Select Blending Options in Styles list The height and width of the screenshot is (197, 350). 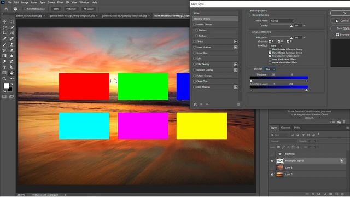215,19
